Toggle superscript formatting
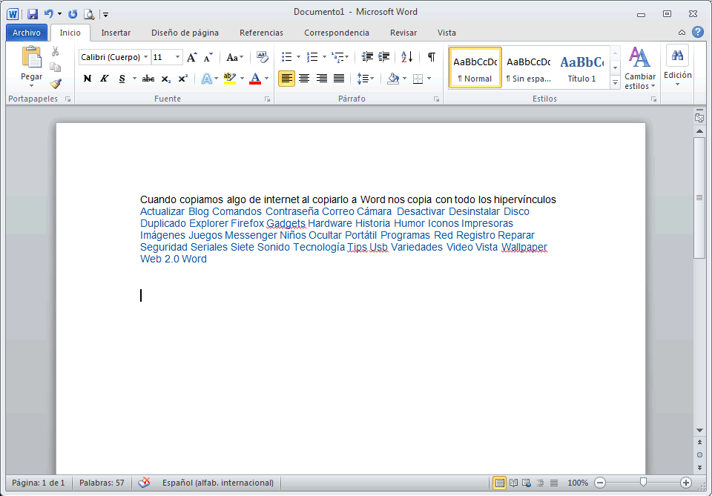 183,79
